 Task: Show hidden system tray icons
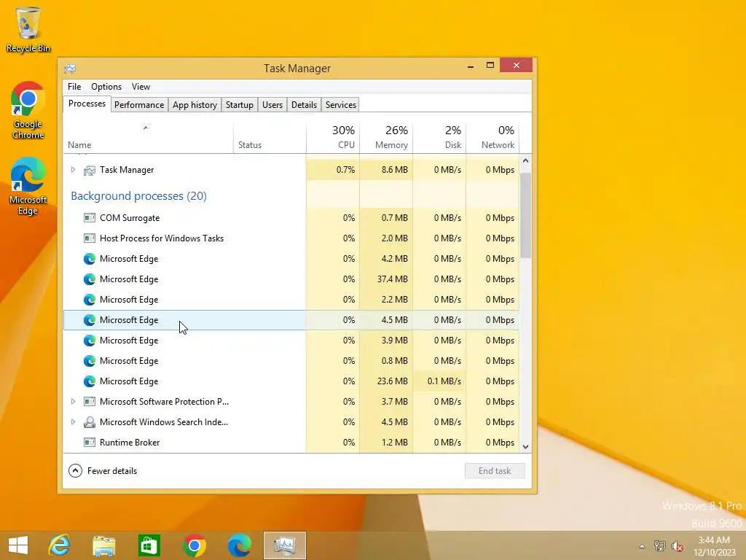(x=643, y=546)
